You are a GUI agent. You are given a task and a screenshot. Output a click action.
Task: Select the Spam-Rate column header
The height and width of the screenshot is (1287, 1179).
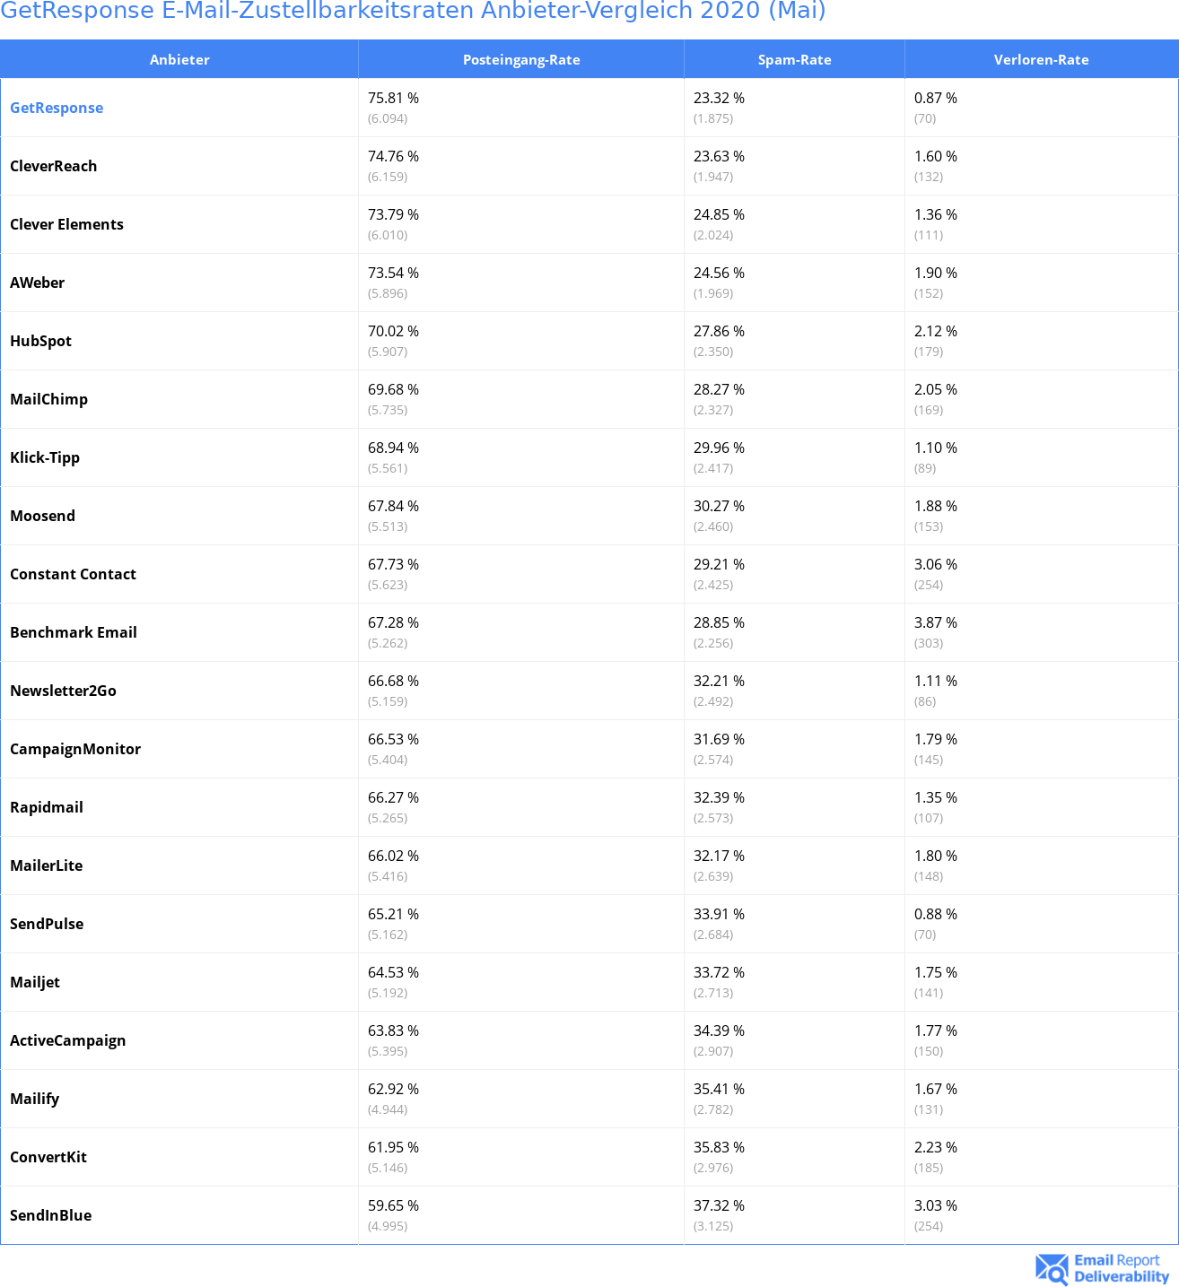pyautogui.click(x=794, y=59)
